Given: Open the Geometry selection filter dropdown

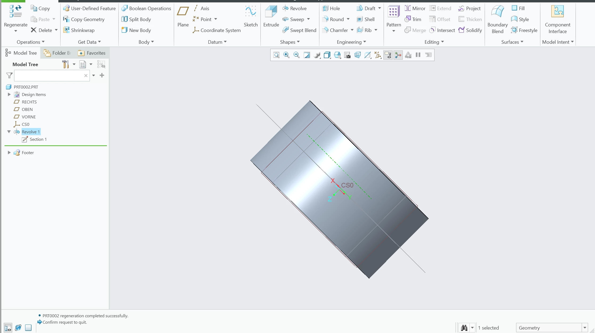Looking at the screenshot, I should [584, 328].
